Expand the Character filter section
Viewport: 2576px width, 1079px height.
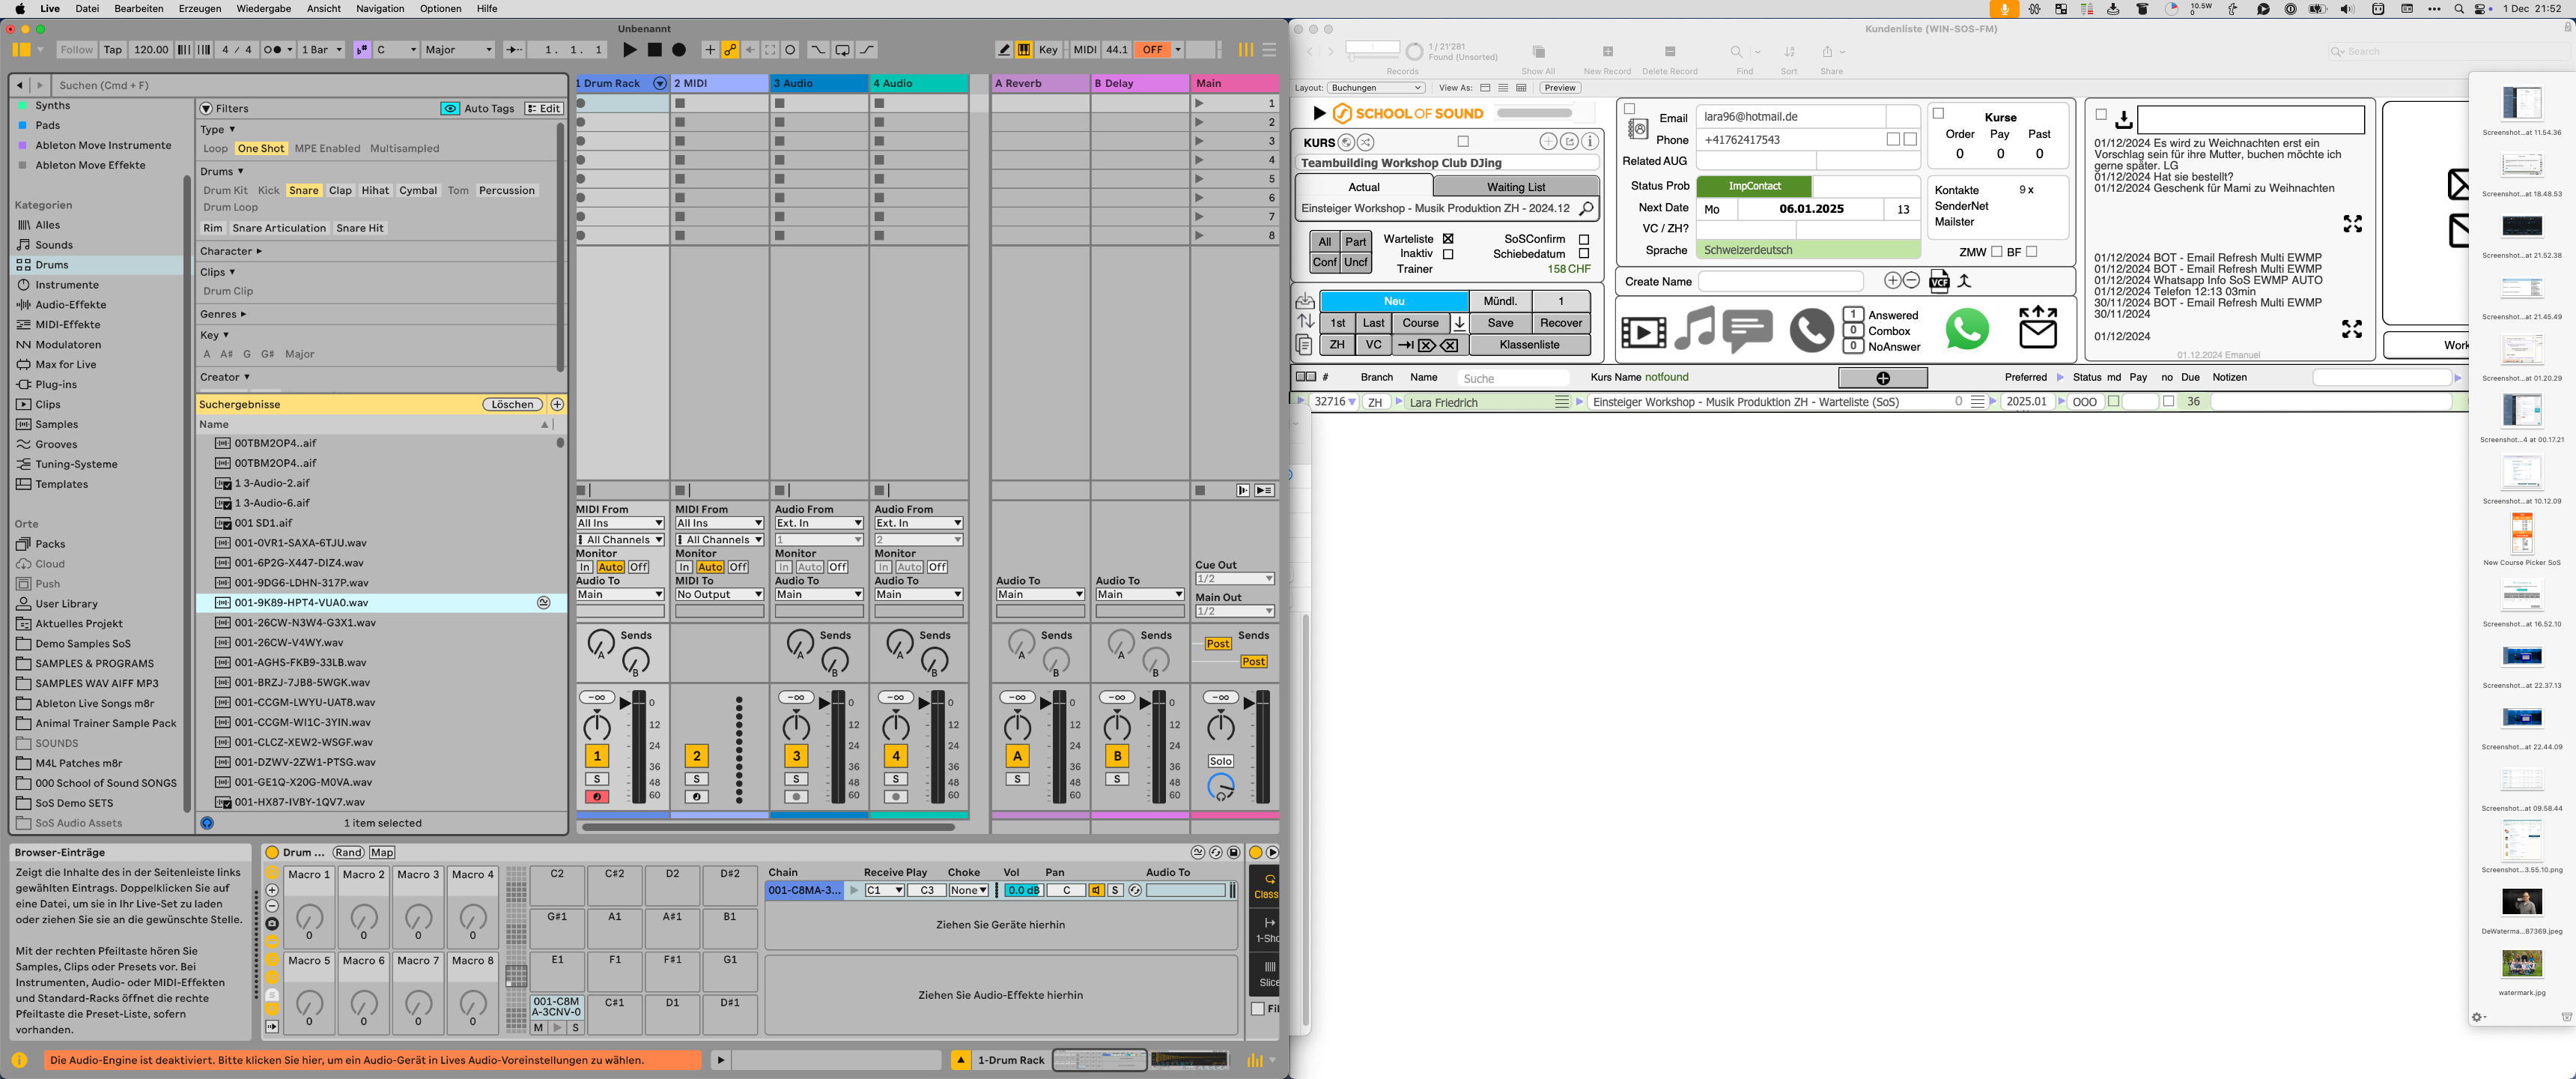tap(230, 251)
